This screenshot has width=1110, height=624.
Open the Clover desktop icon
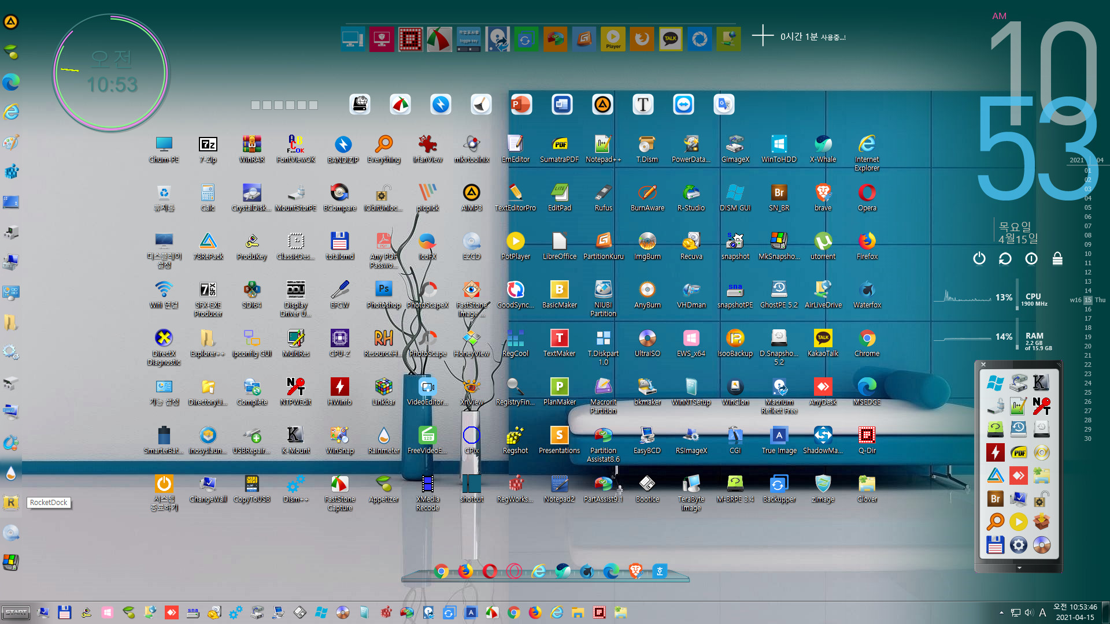(x=867, y=488)
